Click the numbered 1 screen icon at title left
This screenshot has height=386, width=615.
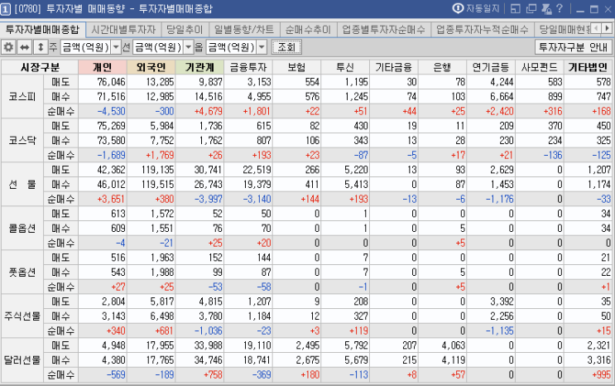[6, 9]
